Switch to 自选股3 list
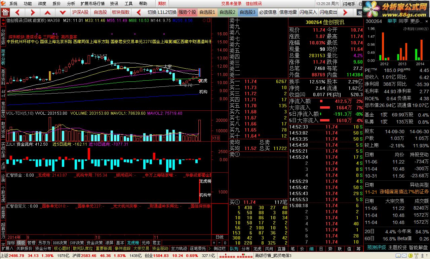The width and height of the screenshot is (430, 259). (x=247, y=12)
